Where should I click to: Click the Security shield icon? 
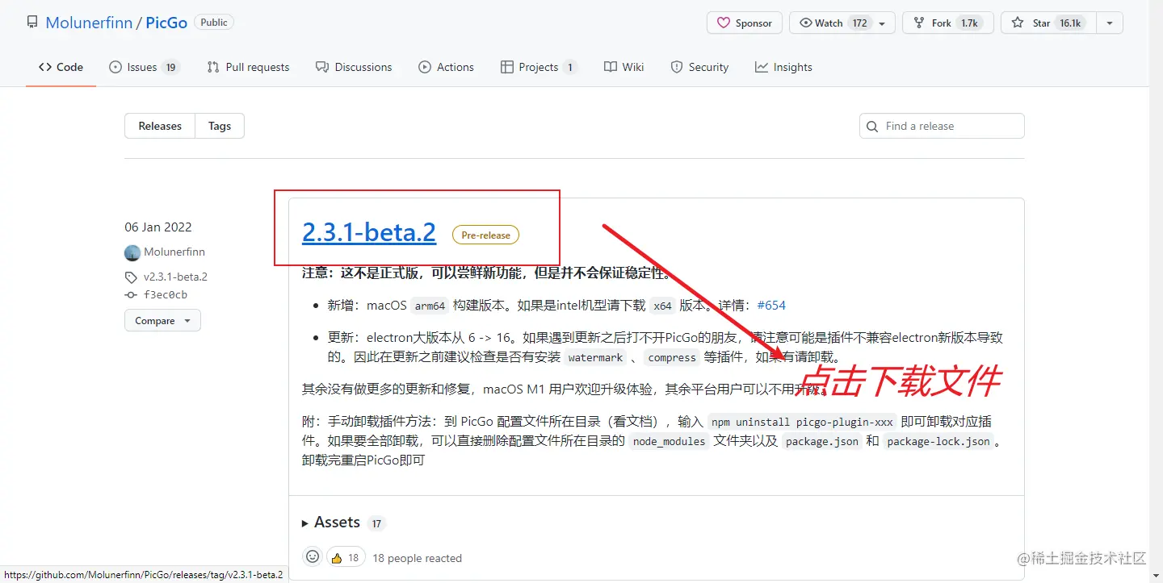pyautogui.click(x=677, y=67)
